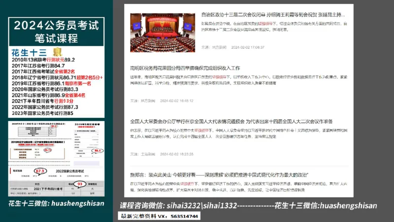Click the line 2010年13省联考行测状元89.2
The width and height of the screenshot is (394, 222).
[43, 60]
